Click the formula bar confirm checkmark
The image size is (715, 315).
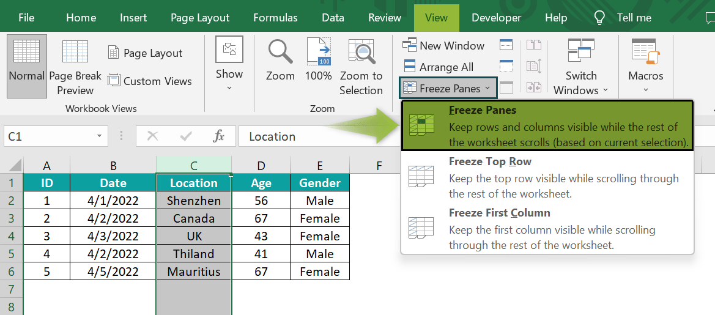[186, 136]
